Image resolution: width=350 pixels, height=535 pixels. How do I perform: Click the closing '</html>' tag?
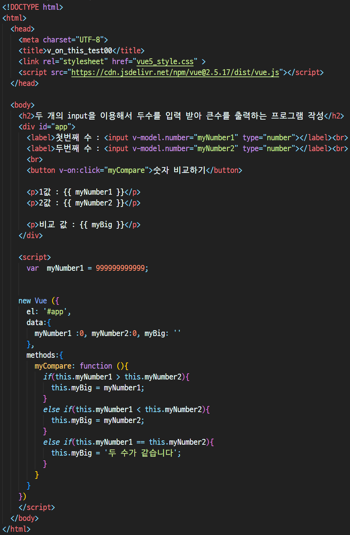pyautogui.click(x=16, y=529)
